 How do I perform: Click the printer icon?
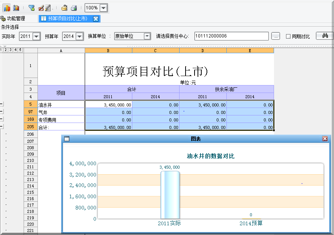tap(74, 8)
